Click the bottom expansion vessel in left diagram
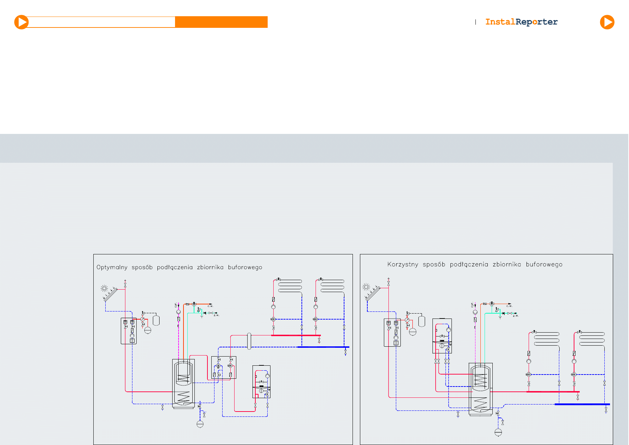 200,424
